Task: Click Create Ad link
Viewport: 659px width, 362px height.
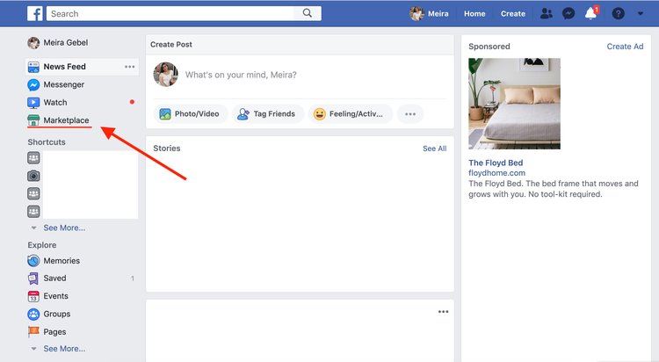Action: 625,47
